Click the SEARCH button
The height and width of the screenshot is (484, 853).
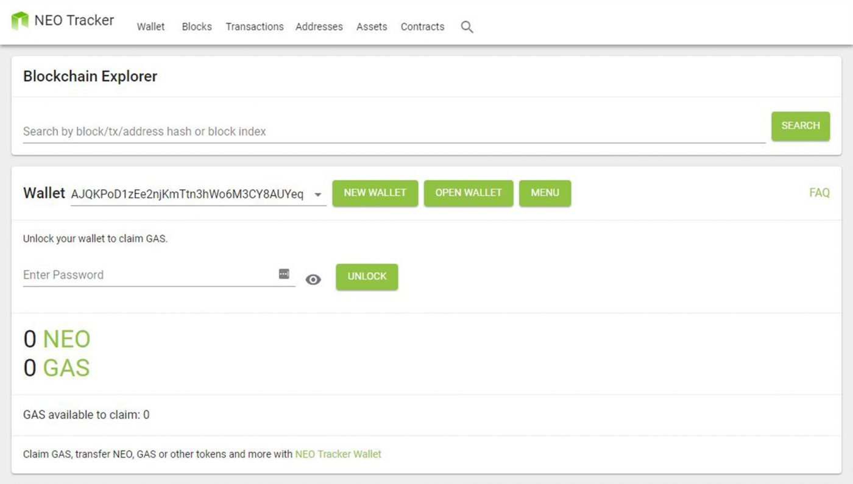point(801,126)
